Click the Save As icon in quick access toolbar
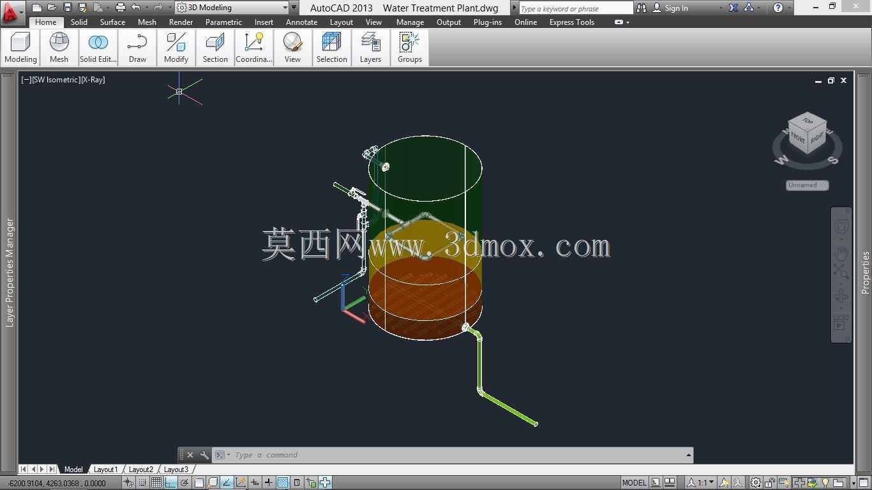This screenshot has height=490, width=872. point(82,8)
